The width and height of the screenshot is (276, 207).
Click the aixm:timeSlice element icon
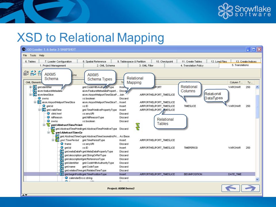point(35,95)
